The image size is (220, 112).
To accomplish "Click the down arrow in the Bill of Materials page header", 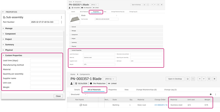I will point(204,79).
